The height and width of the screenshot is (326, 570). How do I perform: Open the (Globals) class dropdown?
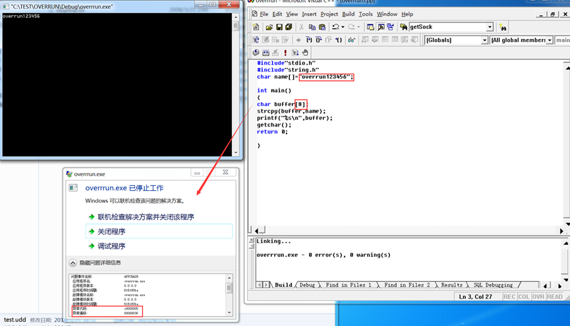[484, 40]
